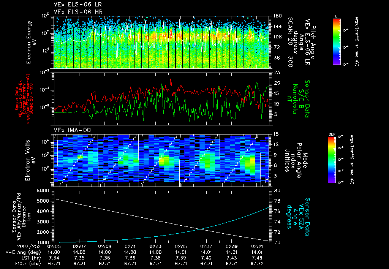
Task: Click the tallest red intensity peak near 02:14
Action: 171,79
